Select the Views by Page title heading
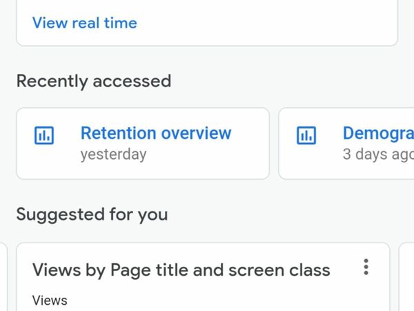This screenshot has width=414, height=311. pyautogui.click(x=181, y=270)
